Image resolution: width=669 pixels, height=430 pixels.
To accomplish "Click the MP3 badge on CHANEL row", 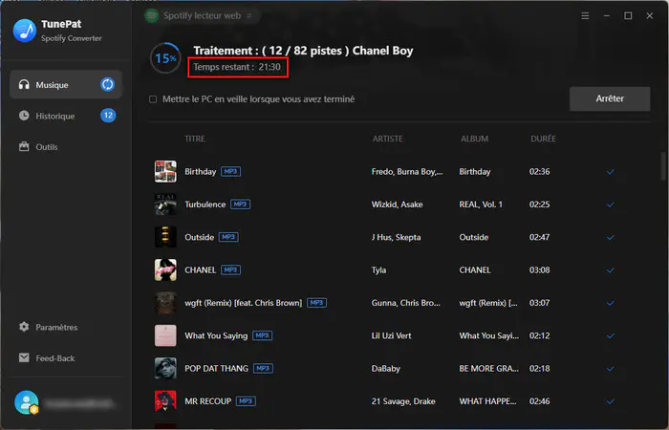I will 231,270.
